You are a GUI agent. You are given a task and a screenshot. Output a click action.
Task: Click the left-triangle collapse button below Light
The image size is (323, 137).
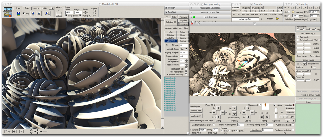click(293, 120)
